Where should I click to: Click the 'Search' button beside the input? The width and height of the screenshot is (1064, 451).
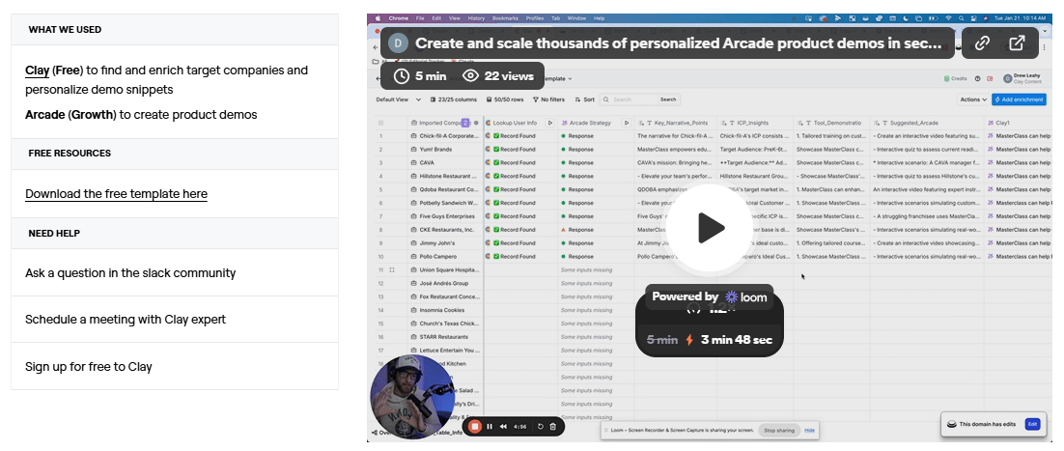pos(668,99)
